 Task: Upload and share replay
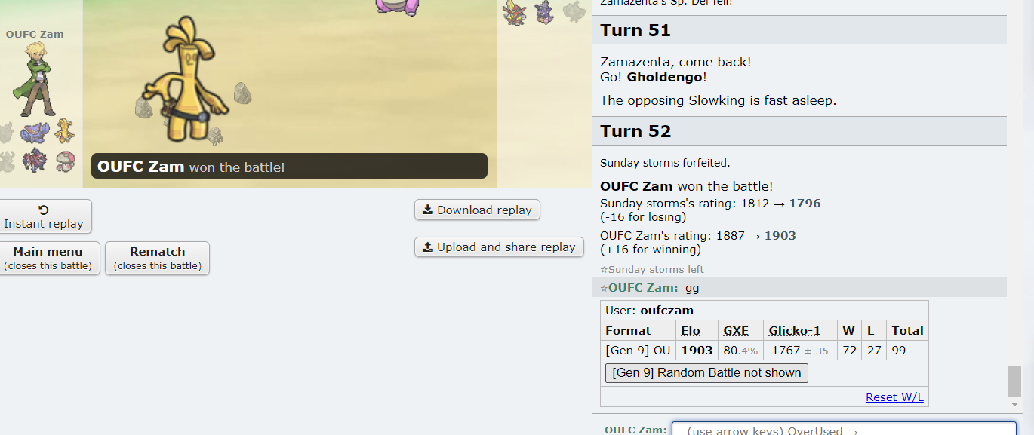(x=499, y=247)
